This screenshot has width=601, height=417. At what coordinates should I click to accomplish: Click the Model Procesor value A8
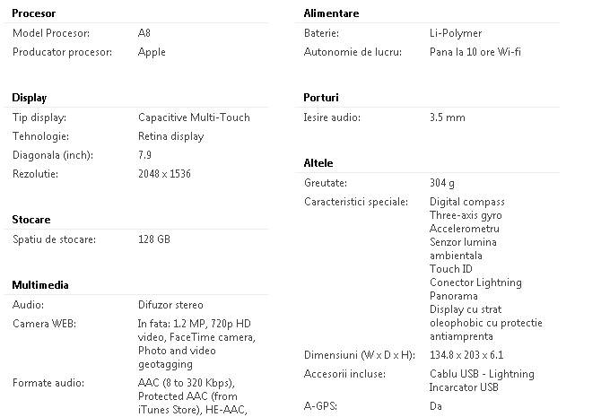[x=144, y=33]
